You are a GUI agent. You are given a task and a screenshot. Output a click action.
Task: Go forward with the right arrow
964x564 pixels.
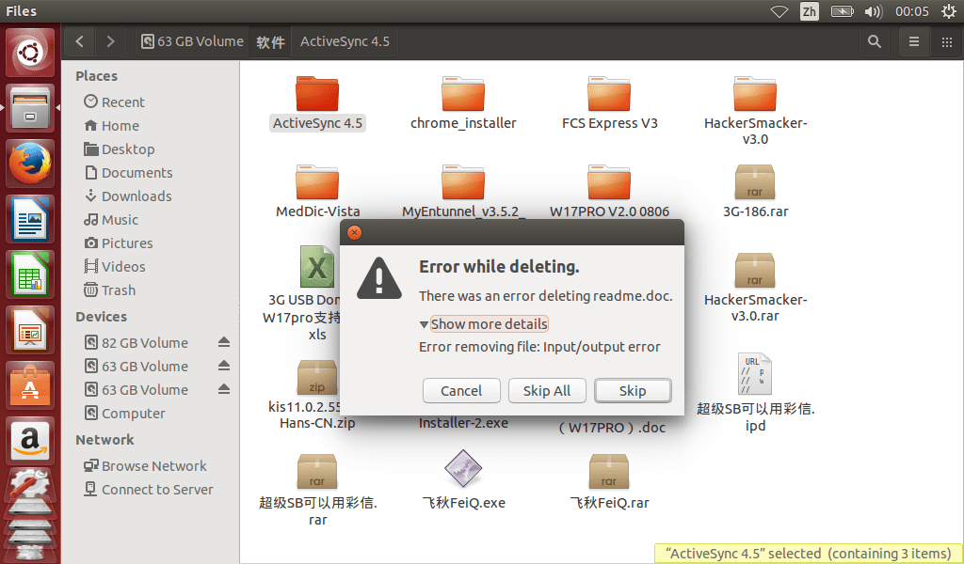click(x=110, y=41)
